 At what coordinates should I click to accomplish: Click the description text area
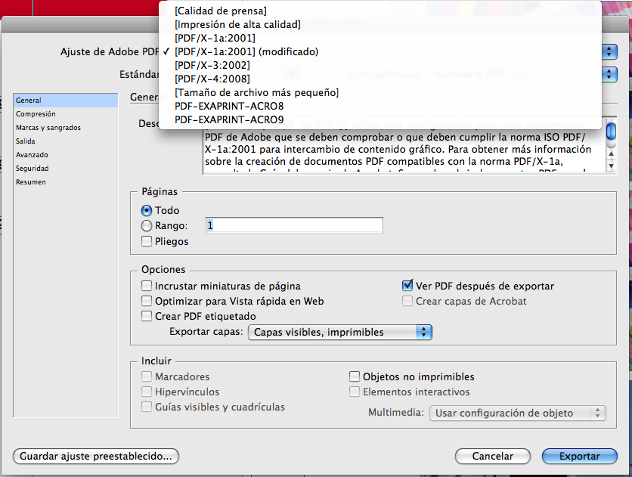[x=404, y=150]
